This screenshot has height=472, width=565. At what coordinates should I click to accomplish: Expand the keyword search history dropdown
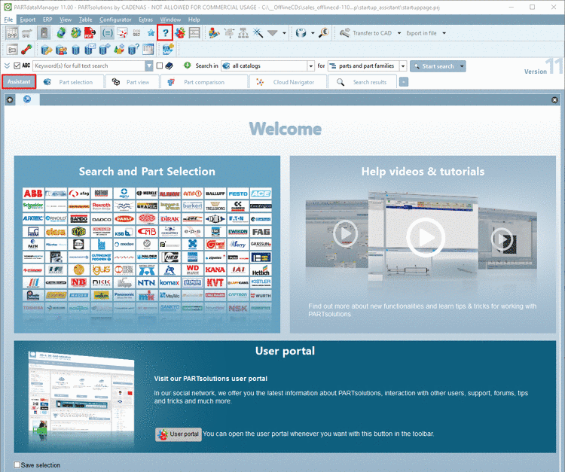[x=149, y=66]
